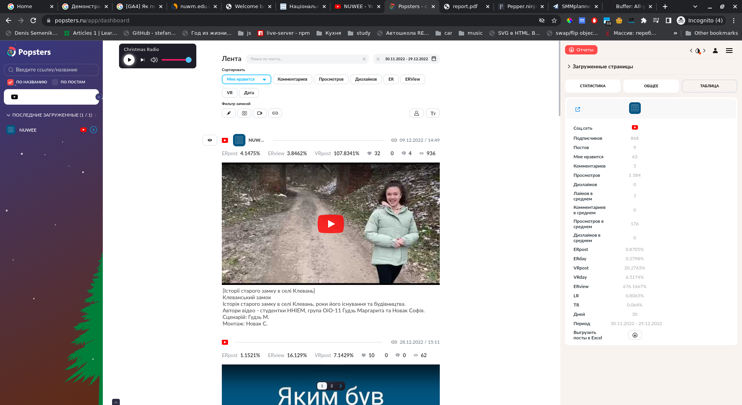Open the hamburger menu in right panel
Screen dimensions: 742x405
(729, 51)
